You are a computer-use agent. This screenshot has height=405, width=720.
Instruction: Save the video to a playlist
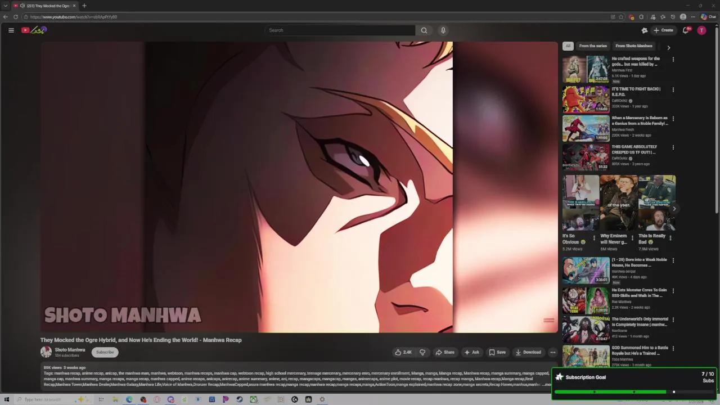(x=497, y=352)
